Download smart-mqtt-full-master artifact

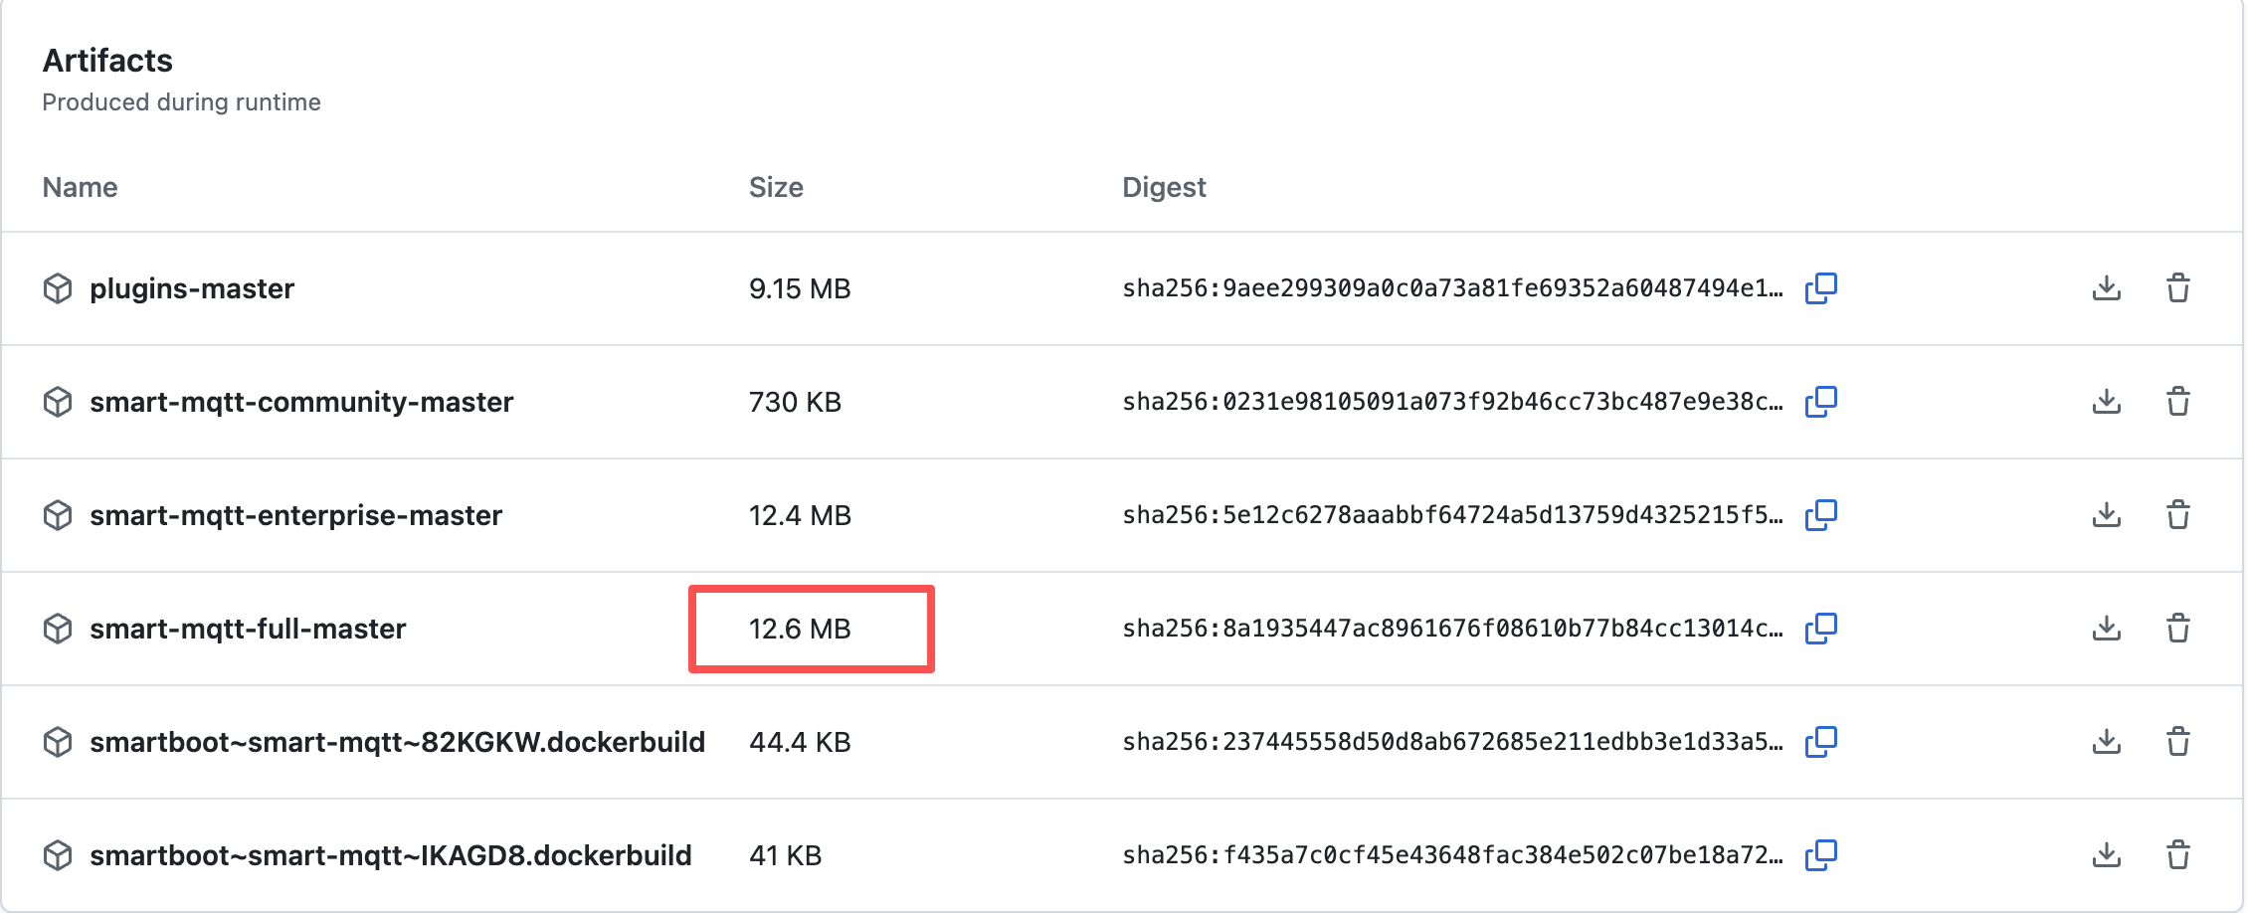point(2106,629)
